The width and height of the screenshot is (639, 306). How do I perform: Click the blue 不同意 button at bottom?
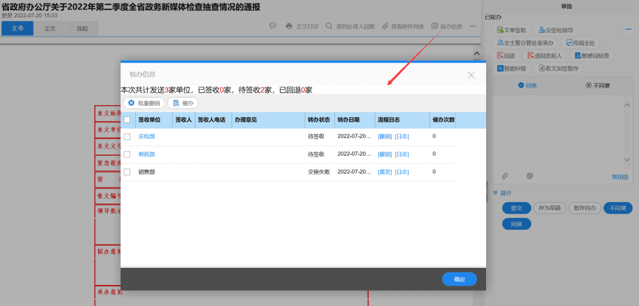click(x=618, y=208)
